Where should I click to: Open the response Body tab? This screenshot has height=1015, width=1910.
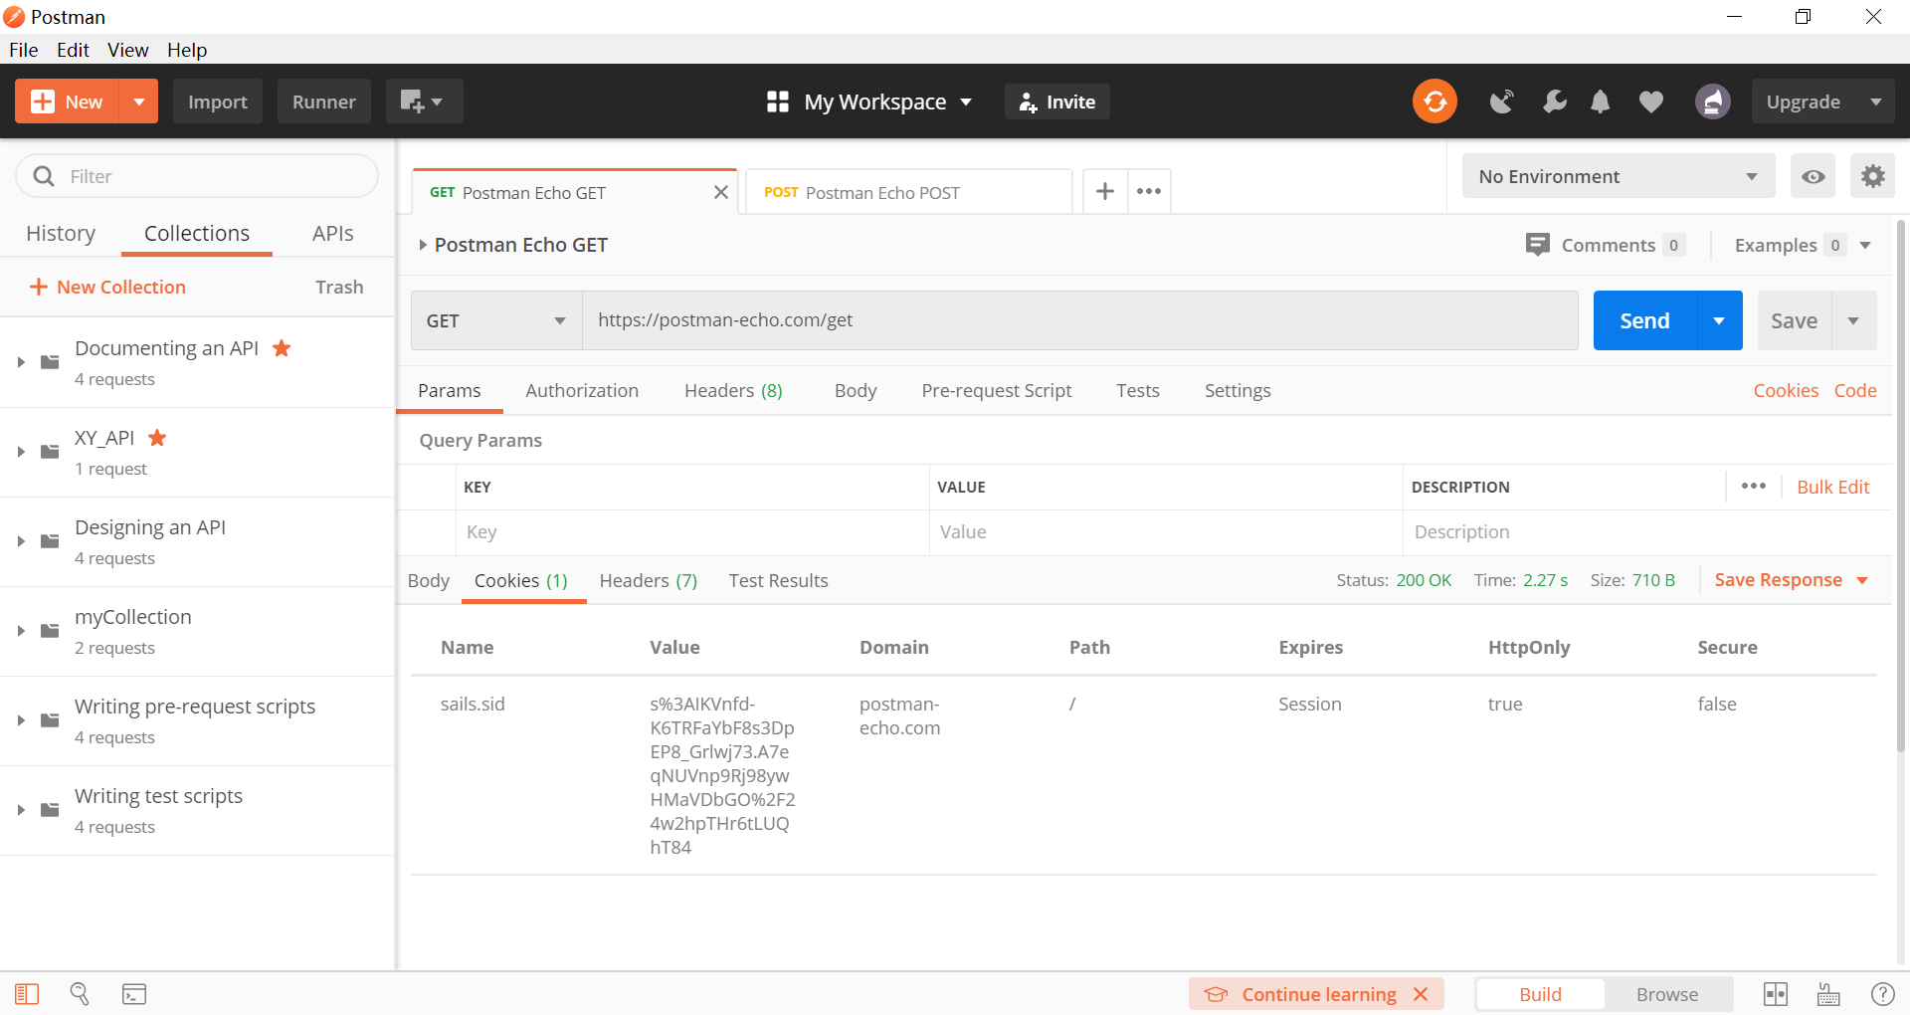coord(429,581)
